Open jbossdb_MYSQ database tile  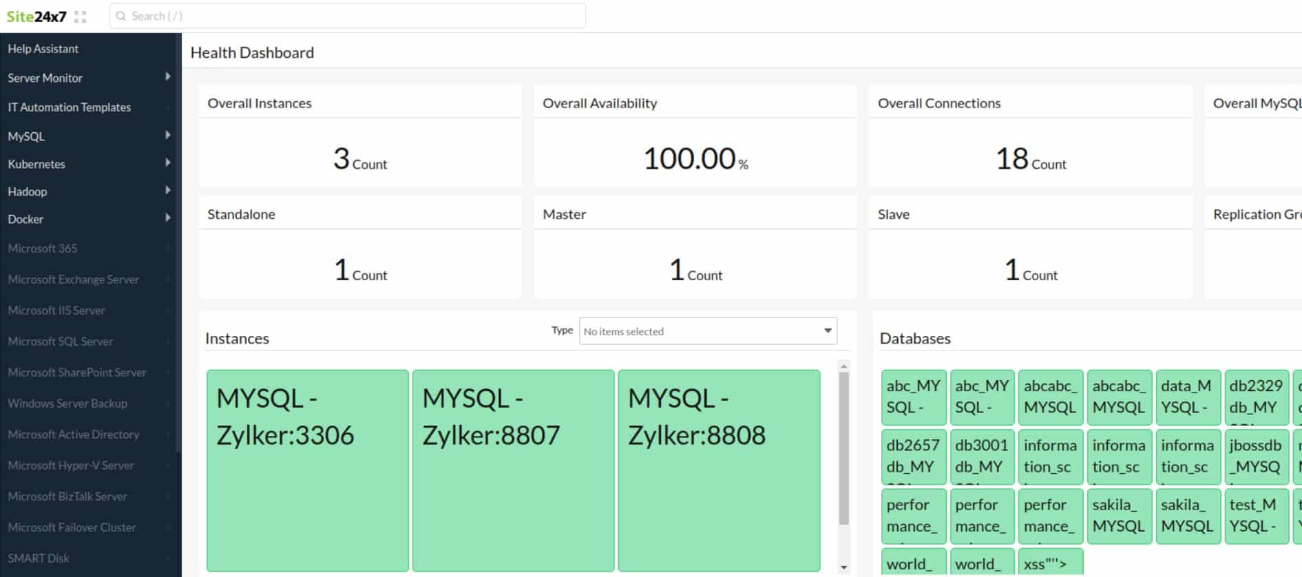point(1257,456)
